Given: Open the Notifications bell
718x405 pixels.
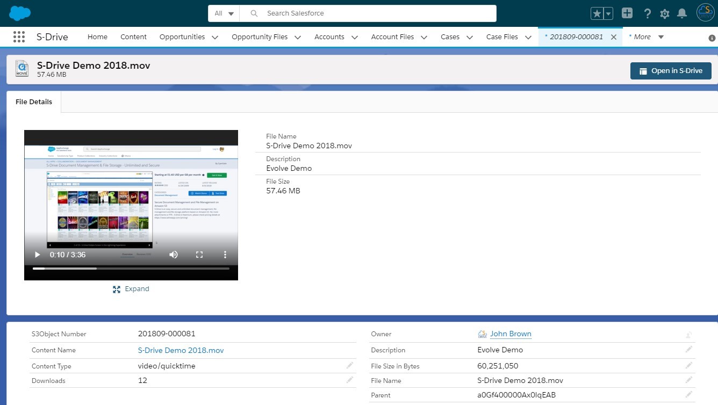Looking at the screenshot, I should pos(682,13).
